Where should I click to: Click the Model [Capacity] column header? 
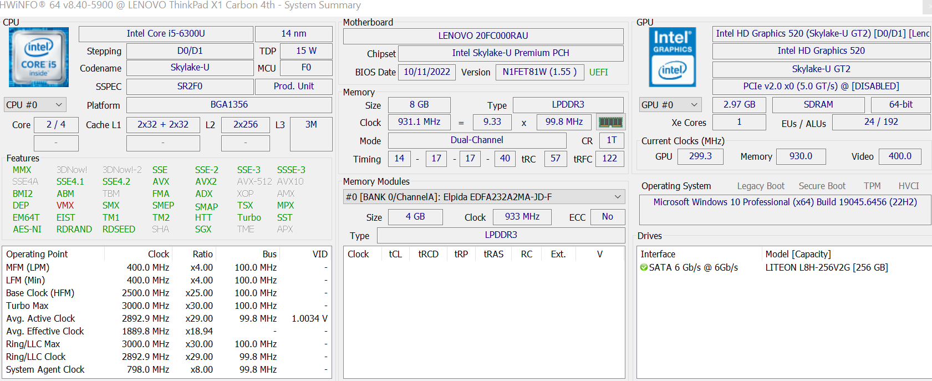(x=798, y=254)
